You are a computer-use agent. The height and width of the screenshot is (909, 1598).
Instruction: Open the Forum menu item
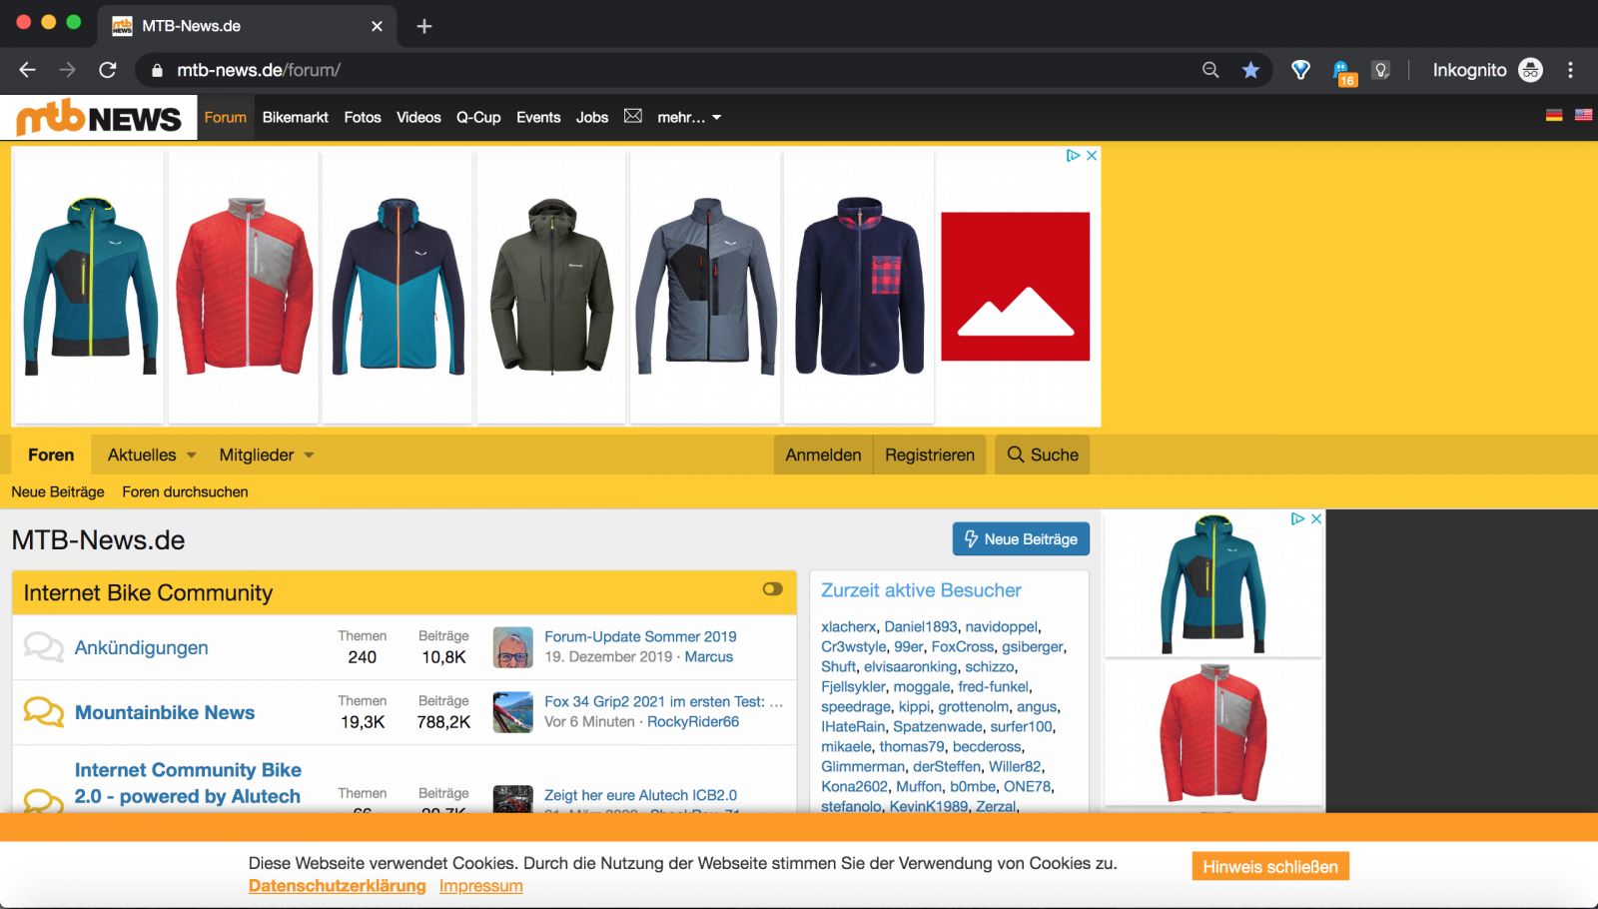click(x=226, y=117)
